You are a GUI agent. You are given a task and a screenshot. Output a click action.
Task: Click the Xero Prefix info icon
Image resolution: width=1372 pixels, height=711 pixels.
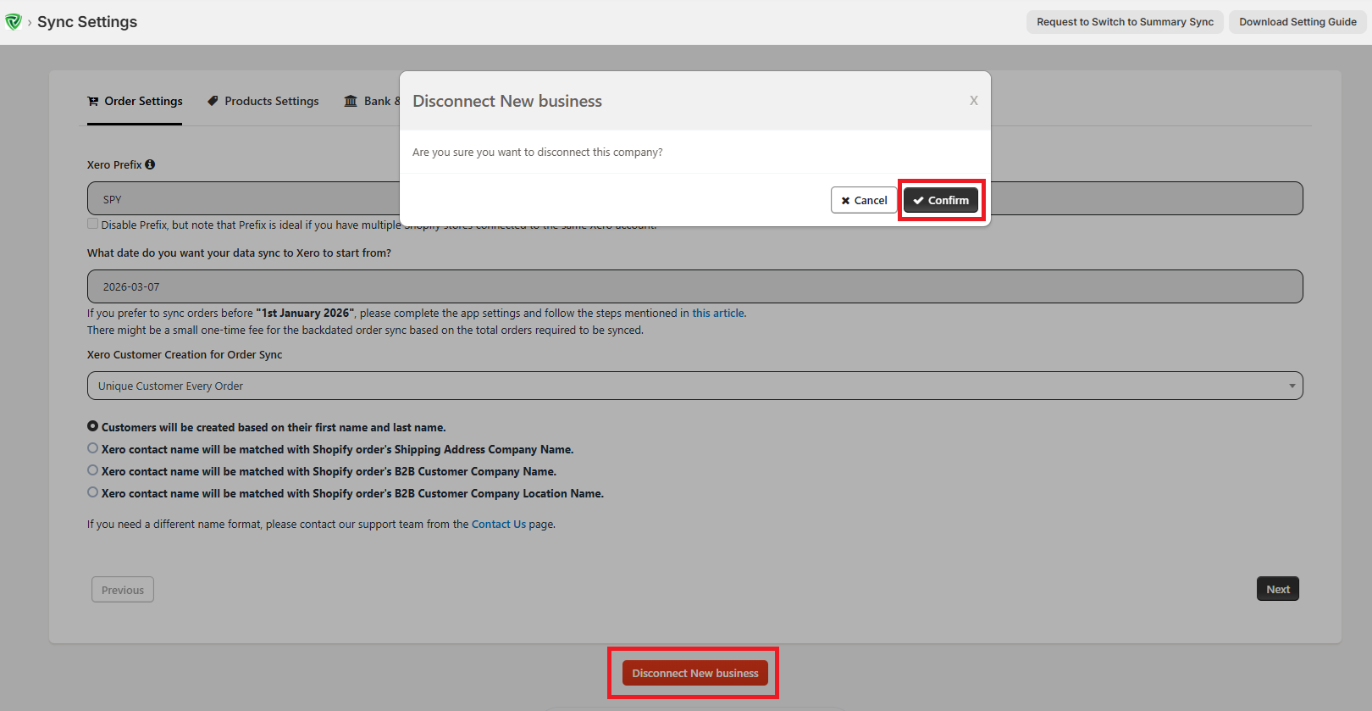pos(150,164)
